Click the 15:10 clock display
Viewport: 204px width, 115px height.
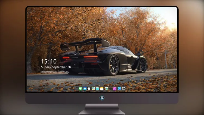[x=49, y=61]
